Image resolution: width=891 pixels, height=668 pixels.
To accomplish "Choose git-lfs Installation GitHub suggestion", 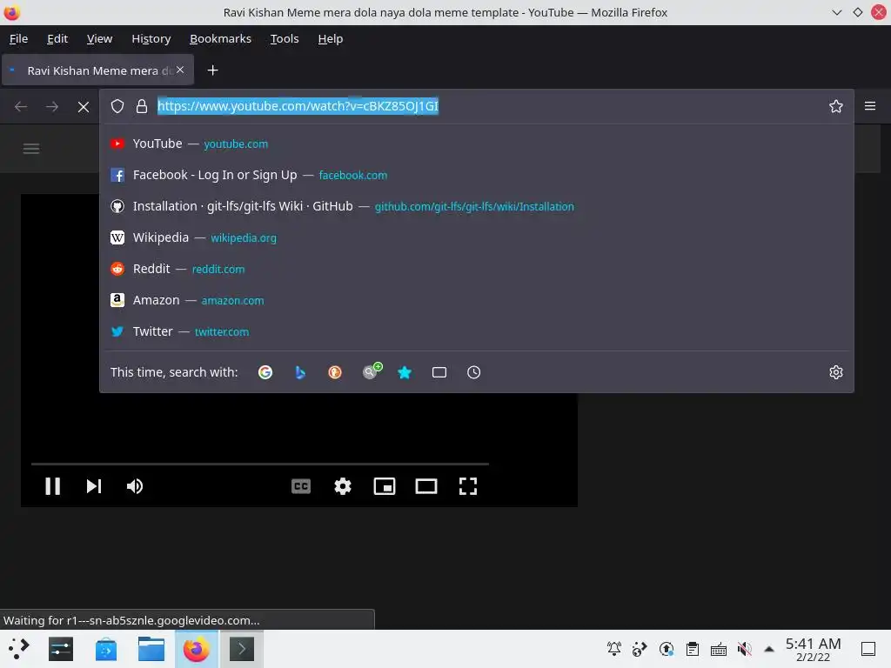I will pyautogui.click(x=477, y=206).
